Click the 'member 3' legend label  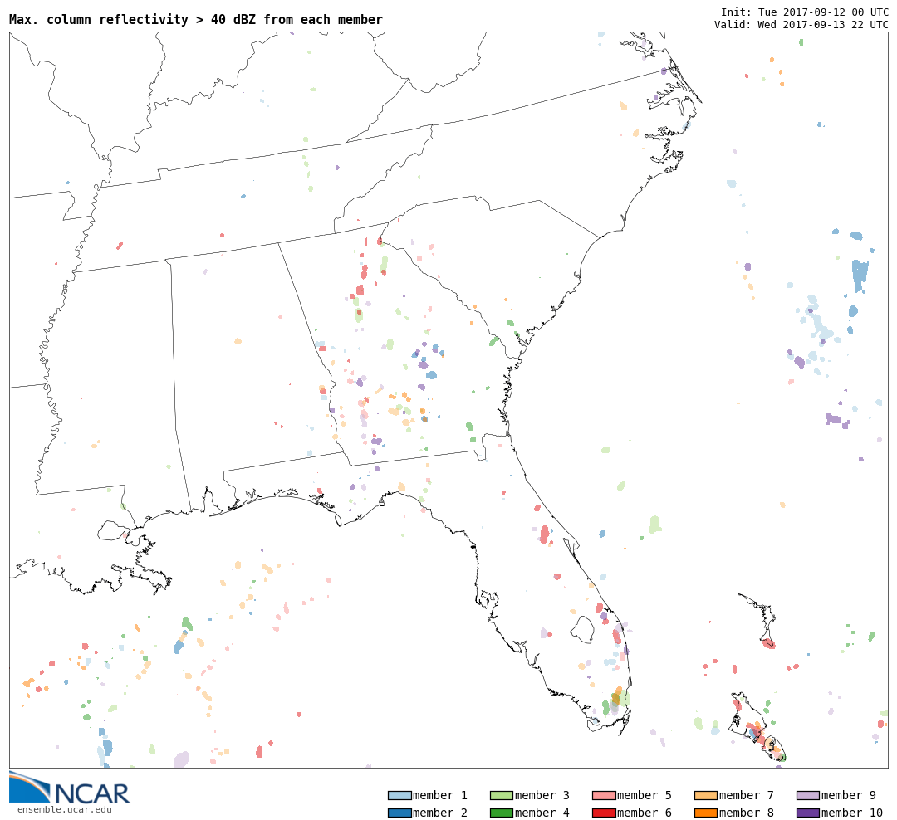(x=542, y=795)
